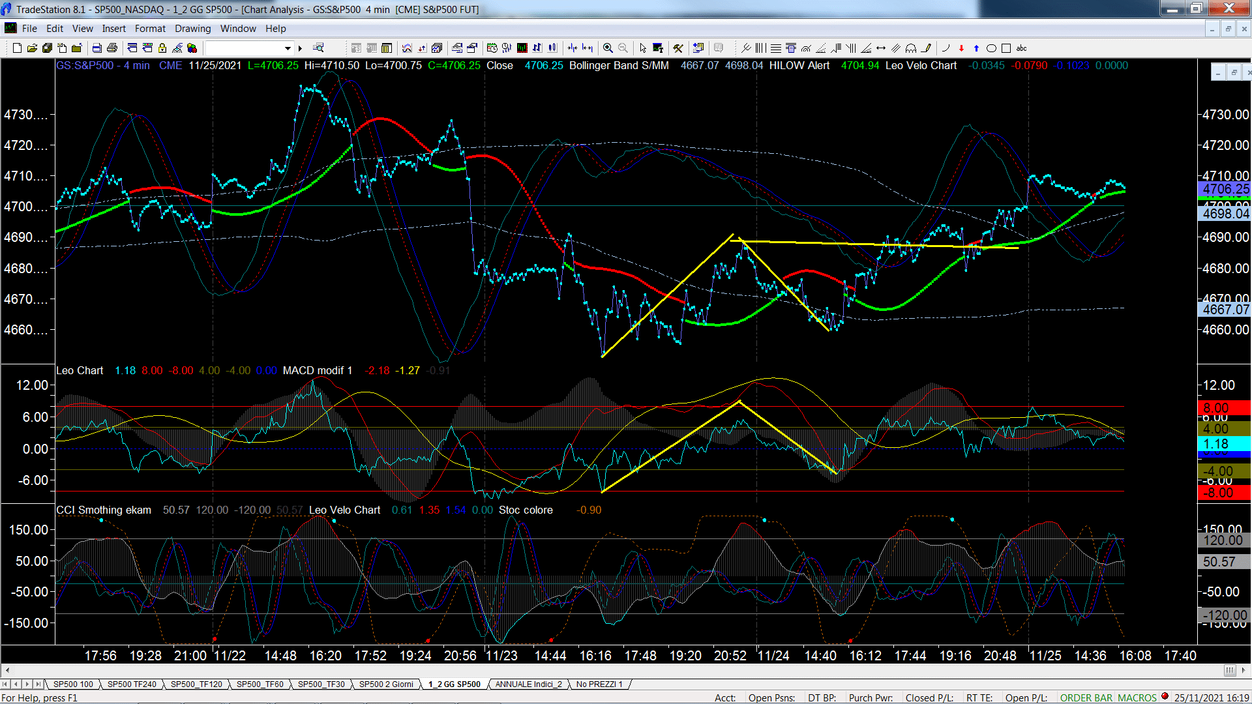Select the cycle arcs drawing tool

(x=911, y=48)
